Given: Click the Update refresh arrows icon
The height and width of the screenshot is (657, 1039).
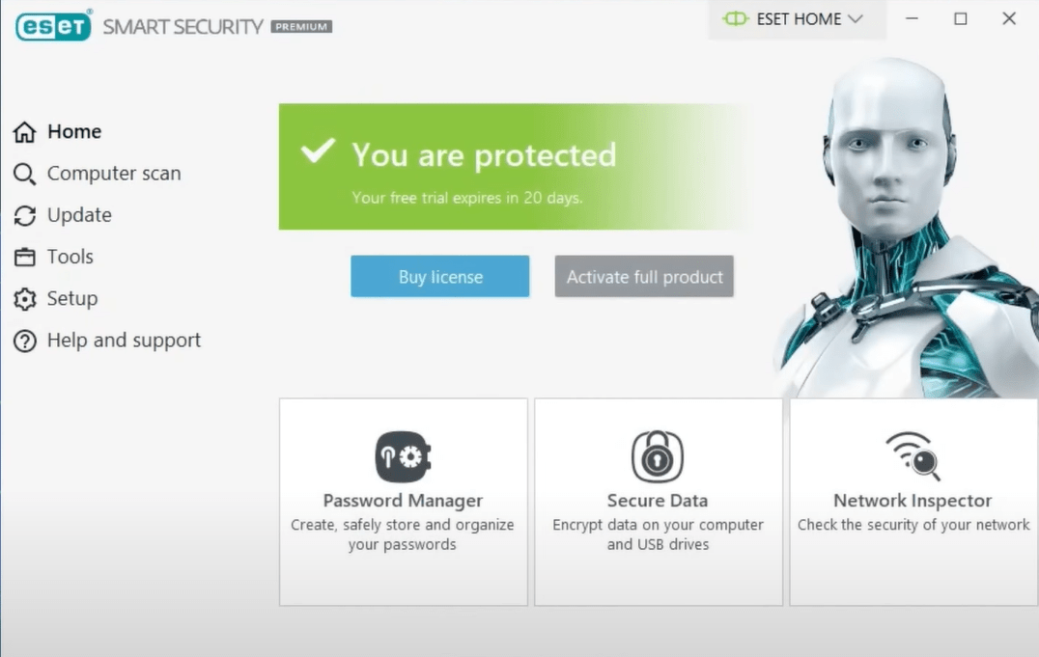Looking at the screenshot, I should coord(24,216).
